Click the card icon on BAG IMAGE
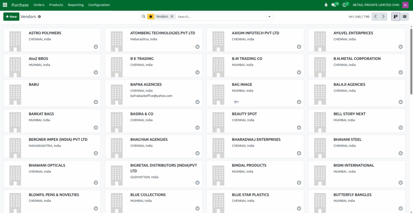This screenshot has height=213, width=413. (x=236, y=102)
